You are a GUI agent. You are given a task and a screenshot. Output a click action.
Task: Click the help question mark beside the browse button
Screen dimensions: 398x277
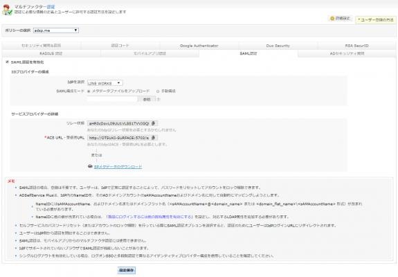click(159, 99)
